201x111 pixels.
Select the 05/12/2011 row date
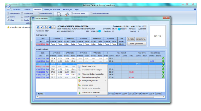pos(40,69)
